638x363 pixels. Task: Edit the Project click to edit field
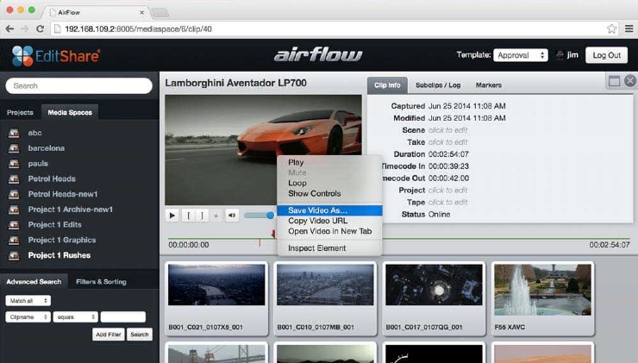click(x=448, y=190)
